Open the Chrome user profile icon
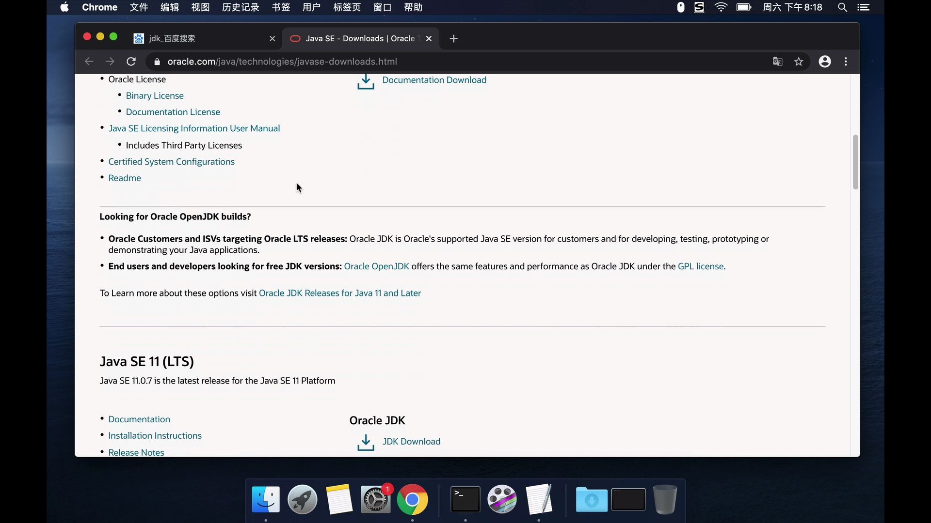This screenshot has height=523, width=931. click(x=825, y=62)
